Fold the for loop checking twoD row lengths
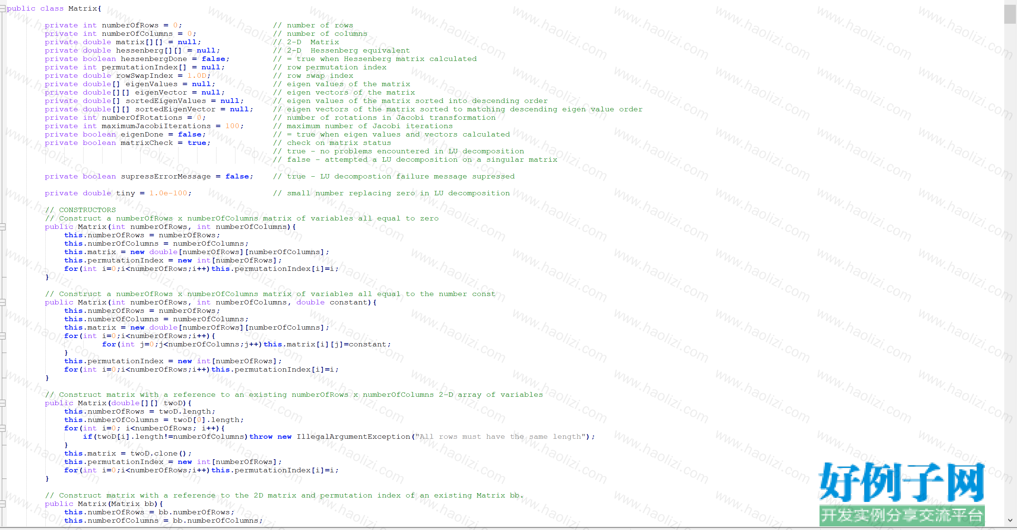 pyautogui.click(x=2, y=428)
